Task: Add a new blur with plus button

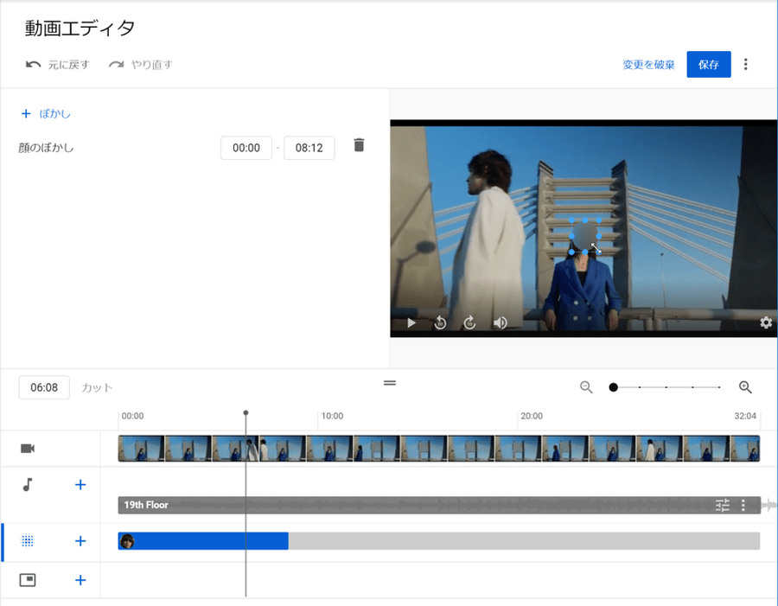Action: [x=45, y=113]
